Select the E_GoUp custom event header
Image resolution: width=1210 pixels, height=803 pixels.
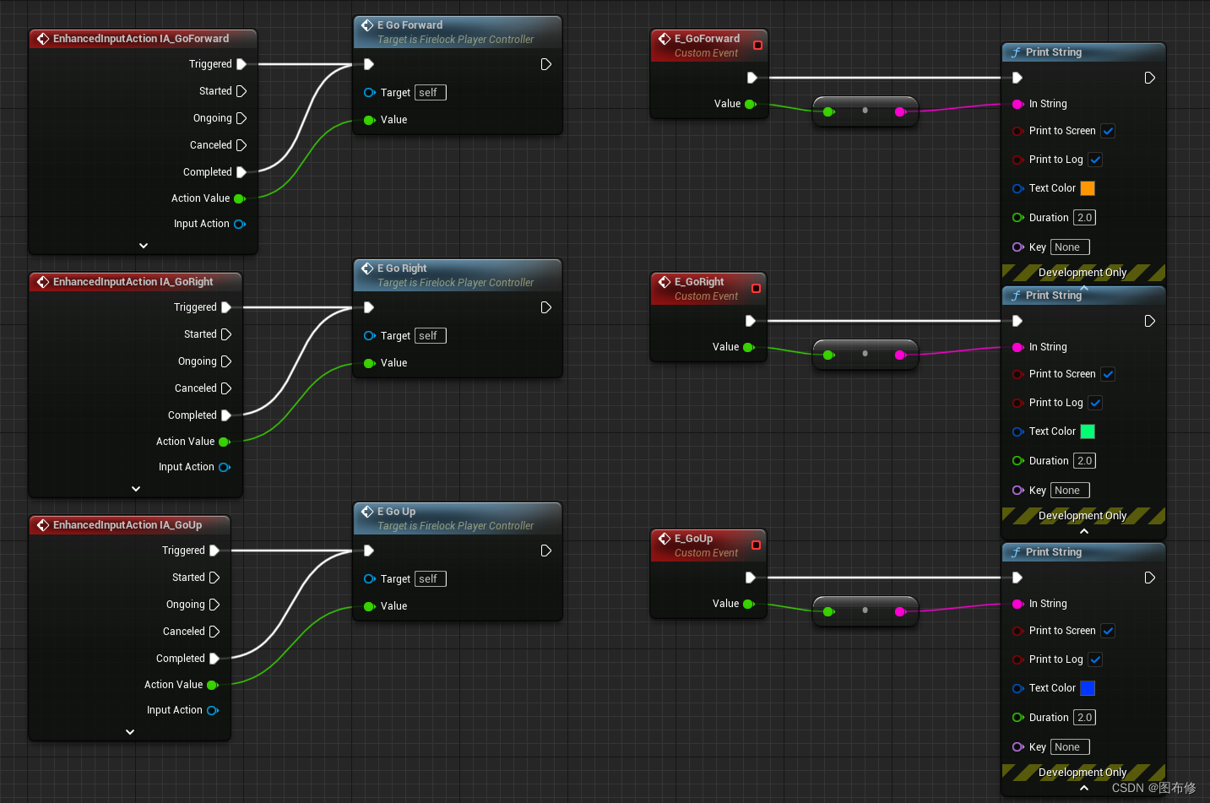coord(708,545)
